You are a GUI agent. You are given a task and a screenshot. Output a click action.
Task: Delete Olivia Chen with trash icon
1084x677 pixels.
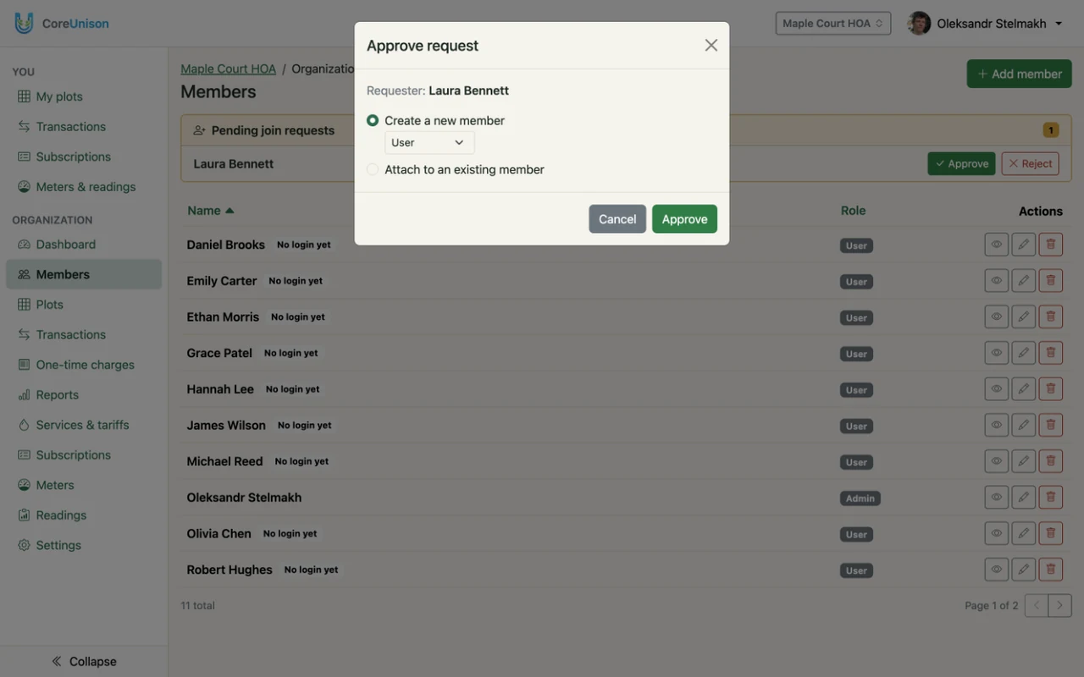1051,534
